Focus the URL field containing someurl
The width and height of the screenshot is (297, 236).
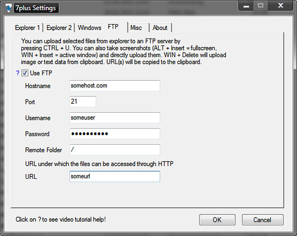115,177
